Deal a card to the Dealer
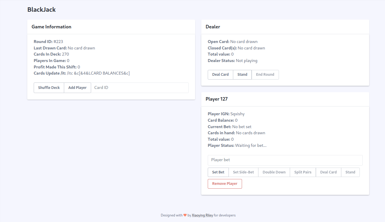 220,75
